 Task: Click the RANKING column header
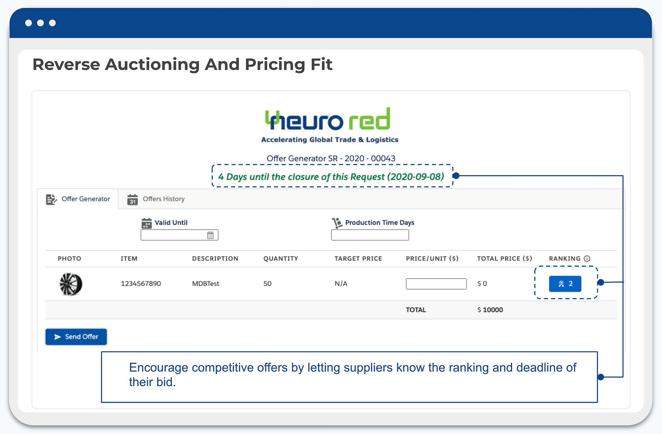point(564,258)
